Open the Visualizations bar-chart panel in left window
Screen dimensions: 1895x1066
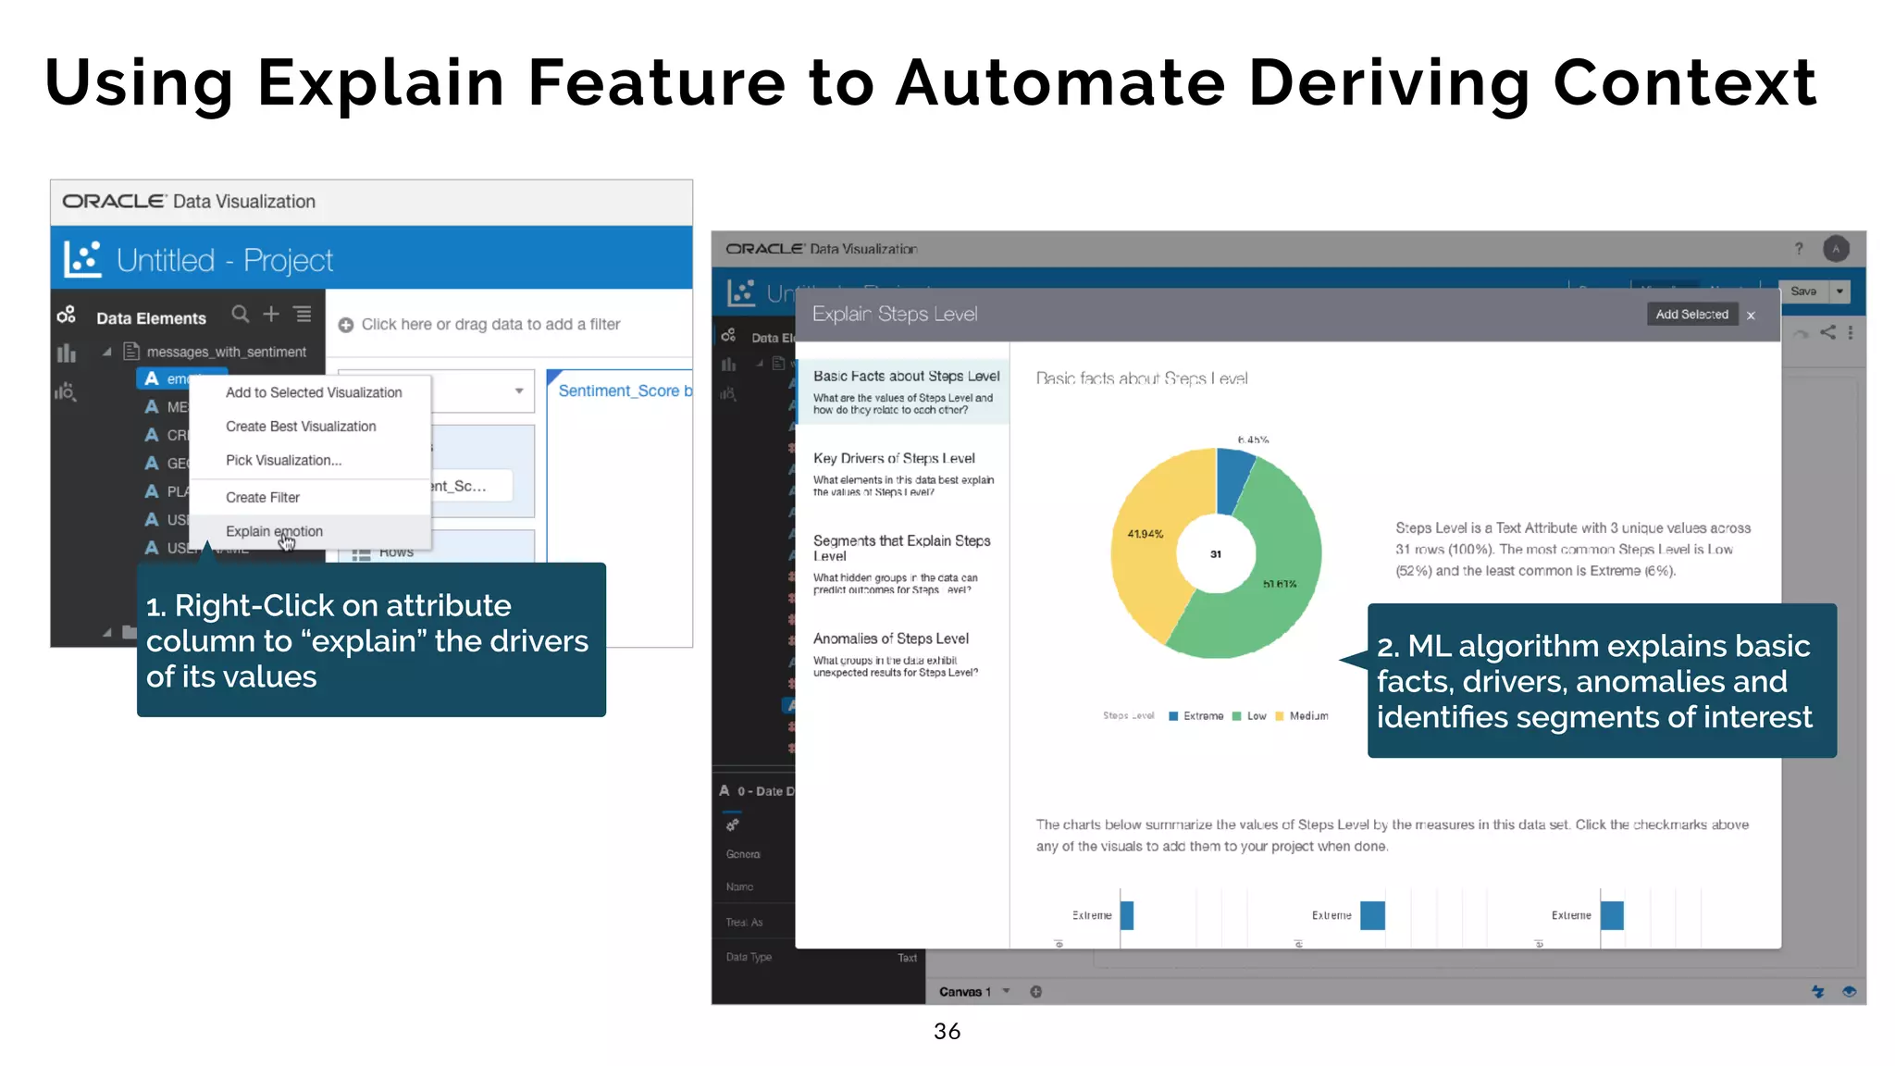tap(66, 353)
